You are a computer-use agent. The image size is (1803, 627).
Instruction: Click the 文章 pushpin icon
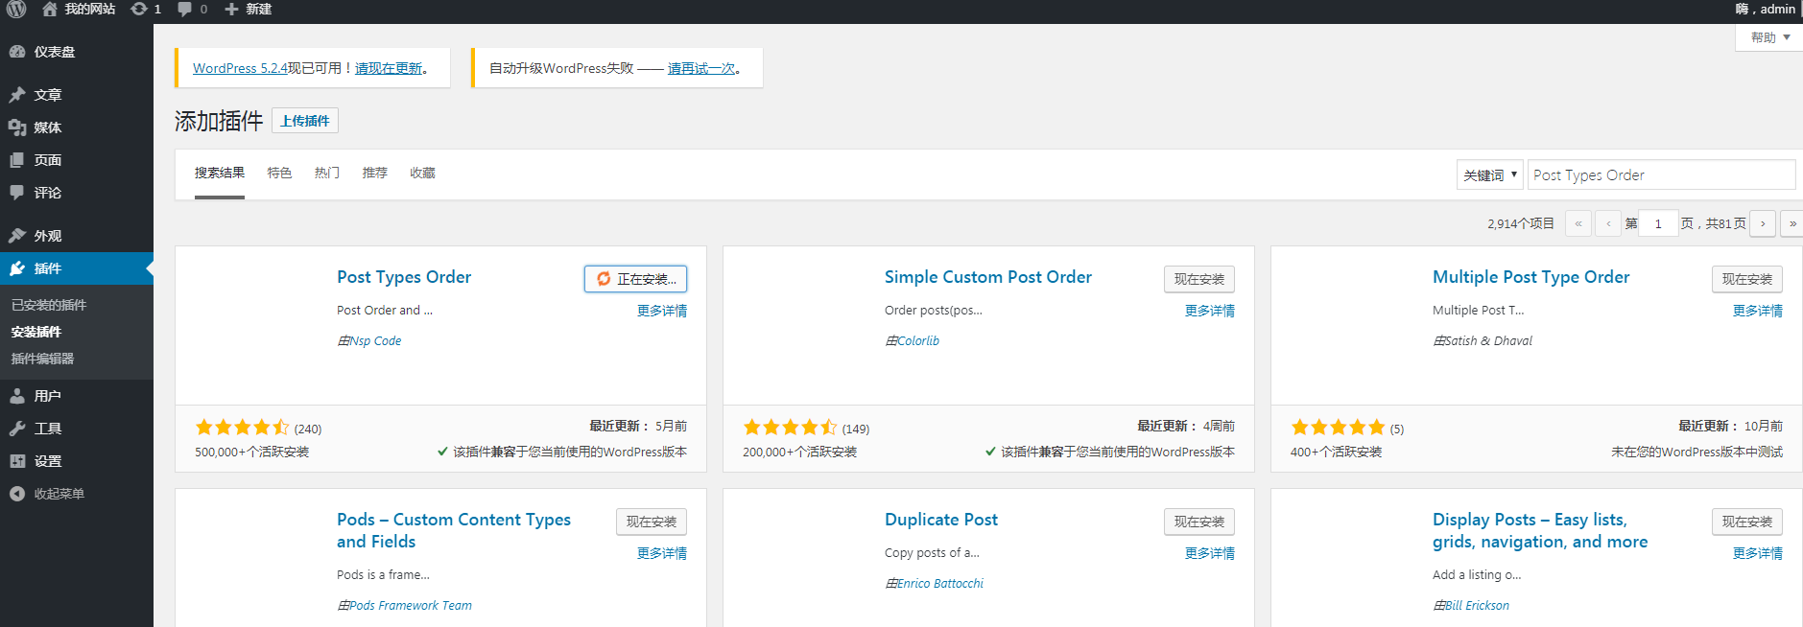coord(17,95)
